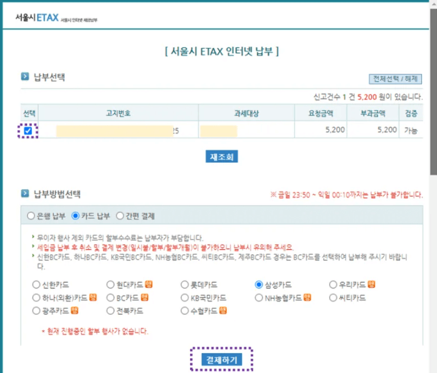Uncheck the 5,200 payment row checkbox
The image size is (437, 373).
(28, 130)
